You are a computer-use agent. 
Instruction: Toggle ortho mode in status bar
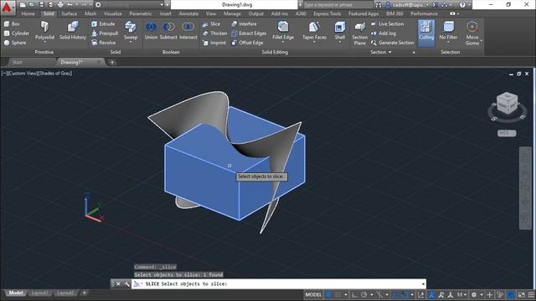[354, 295]
